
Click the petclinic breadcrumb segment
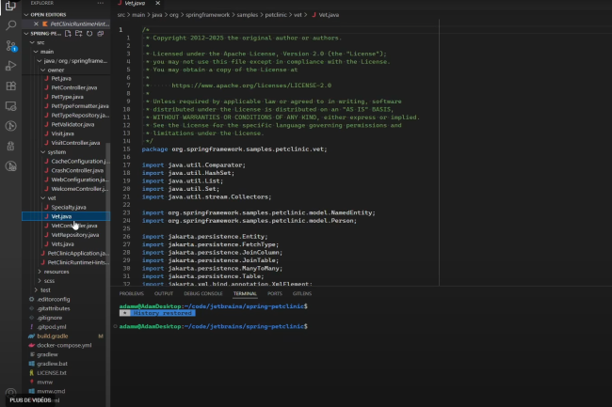(x=276, y=15)
